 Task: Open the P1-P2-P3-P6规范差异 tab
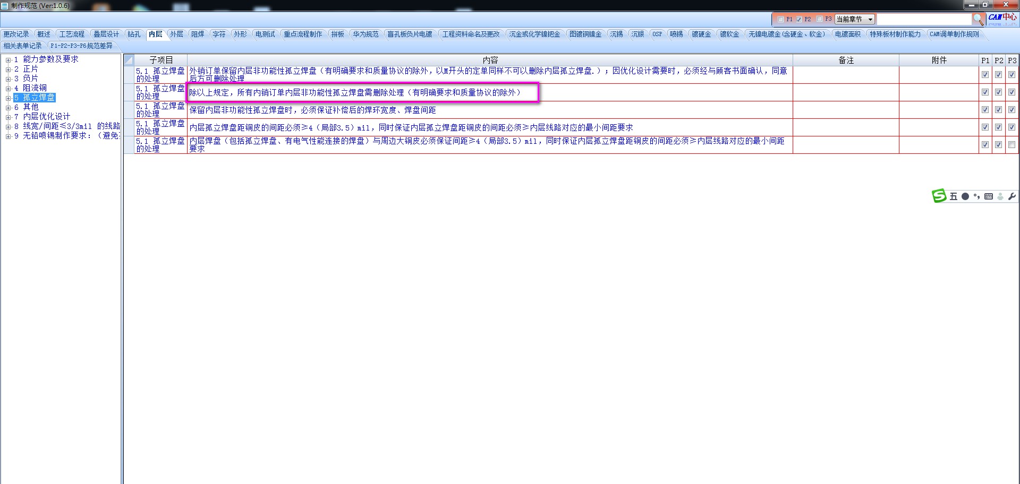[x=81, y=46]
